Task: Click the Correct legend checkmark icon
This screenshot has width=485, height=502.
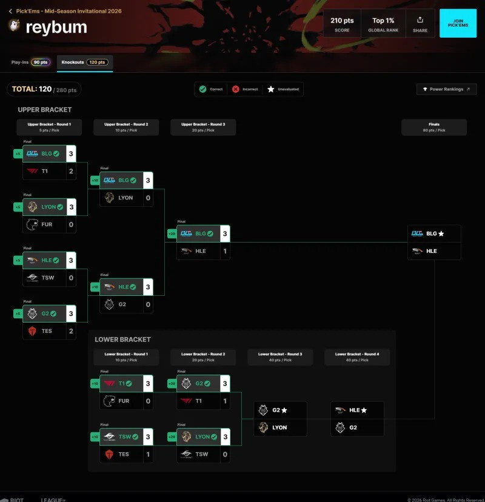Action: coord(202,89)
